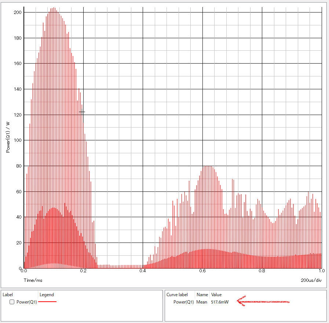Screen dimensions: 329x323
Task: Click the Mean measurement name cell
Action: [x=202, y=302]
